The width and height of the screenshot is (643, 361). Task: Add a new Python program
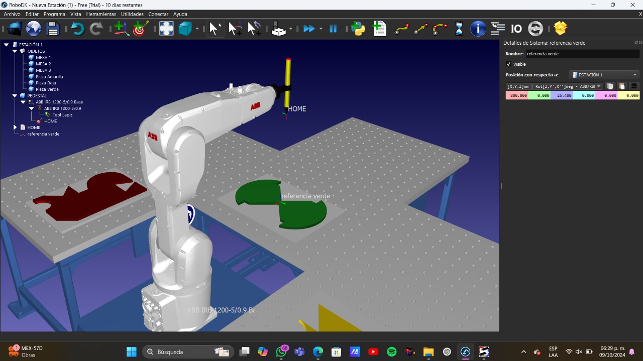click(x=358, y=29)
